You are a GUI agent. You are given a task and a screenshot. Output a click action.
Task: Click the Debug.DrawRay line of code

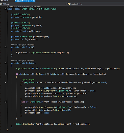click(x=53, y=124)
